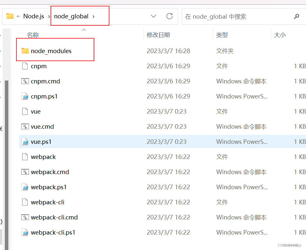Image resolution: width=306 pixels, height=250 pixels.
Task: Click the refresh button beside address bar
Action: click(169, 16)
